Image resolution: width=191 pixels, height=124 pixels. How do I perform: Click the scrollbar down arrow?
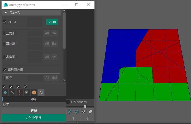tap(64, 80)
